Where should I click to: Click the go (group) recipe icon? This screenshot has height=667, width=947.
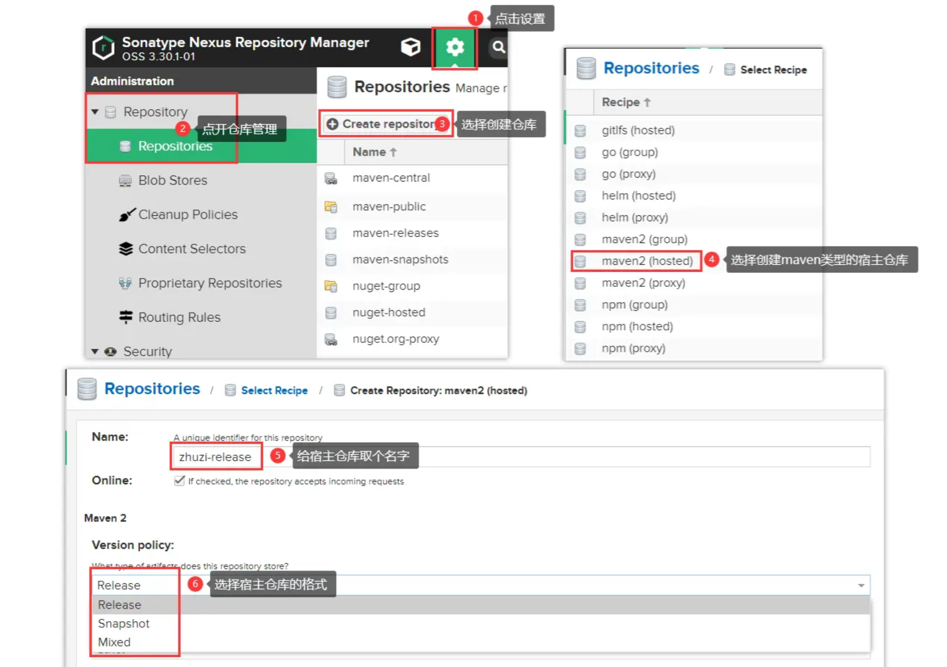pos(580,152)
